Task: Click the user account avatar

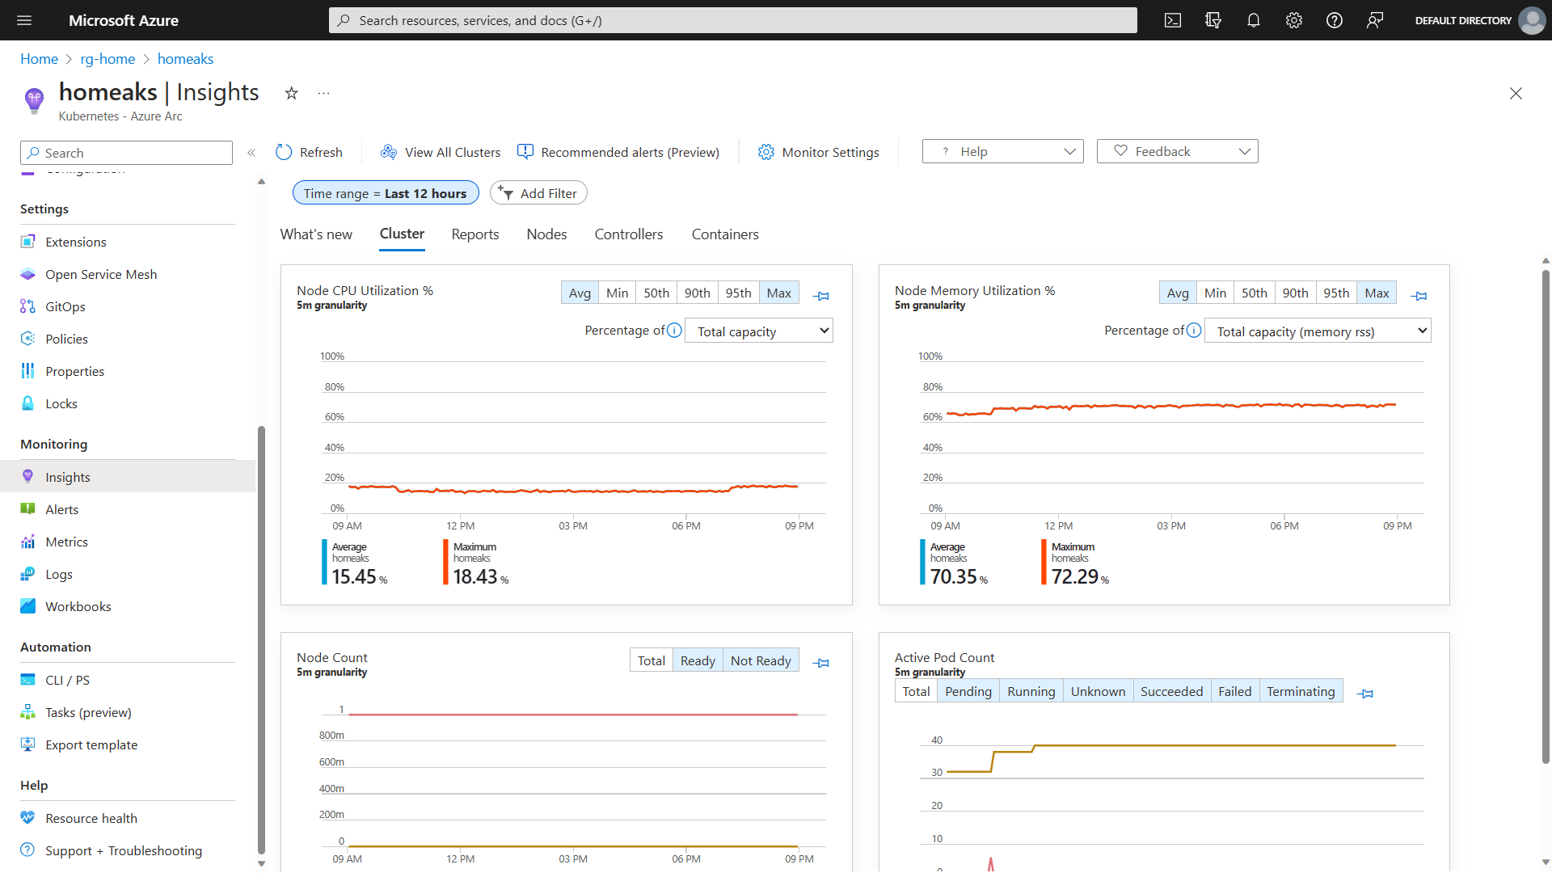Action: (x=1532, y=20)
